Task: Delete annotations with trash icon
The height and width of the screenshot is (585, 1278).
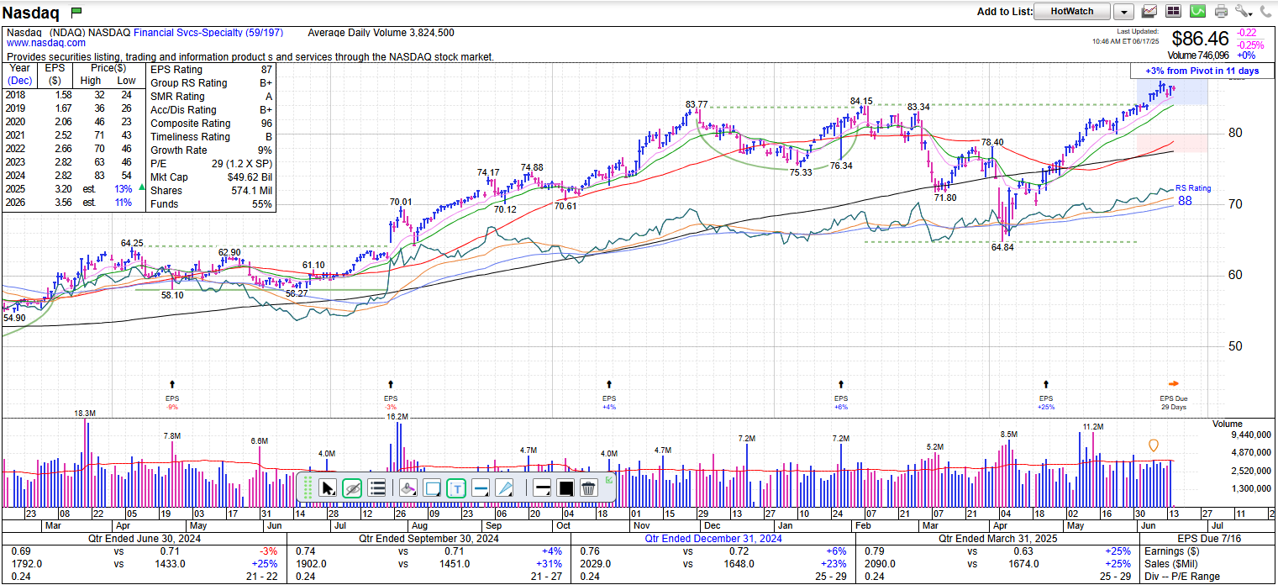Action: (589, 487)
